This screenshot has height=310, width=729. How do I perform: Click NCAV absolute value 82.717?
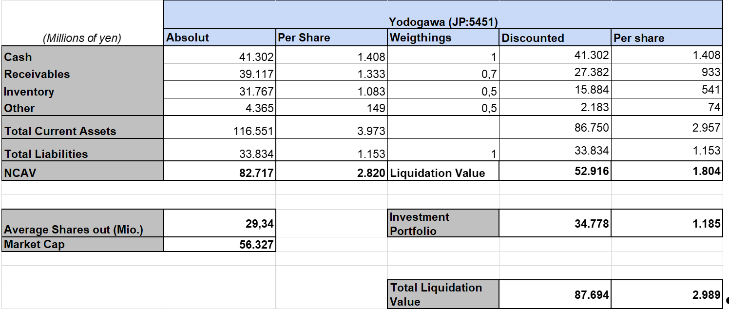(220, 172)
